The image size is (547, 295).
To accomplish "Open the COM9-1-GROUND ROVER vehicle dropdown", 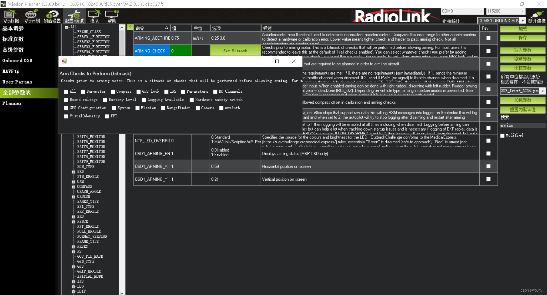I will point(523,21).
